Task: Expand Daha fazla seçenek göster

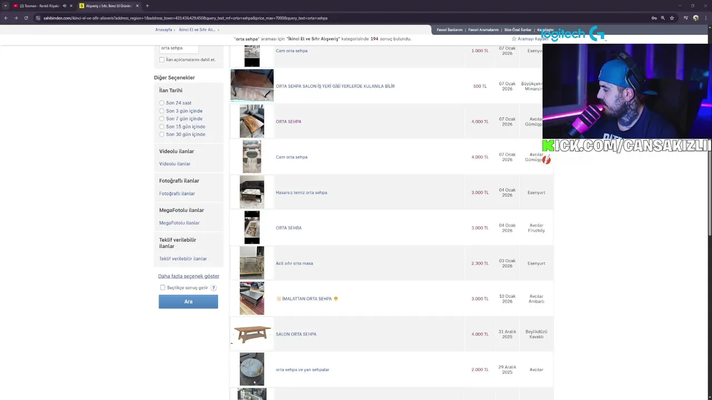Action: [189, 276]
